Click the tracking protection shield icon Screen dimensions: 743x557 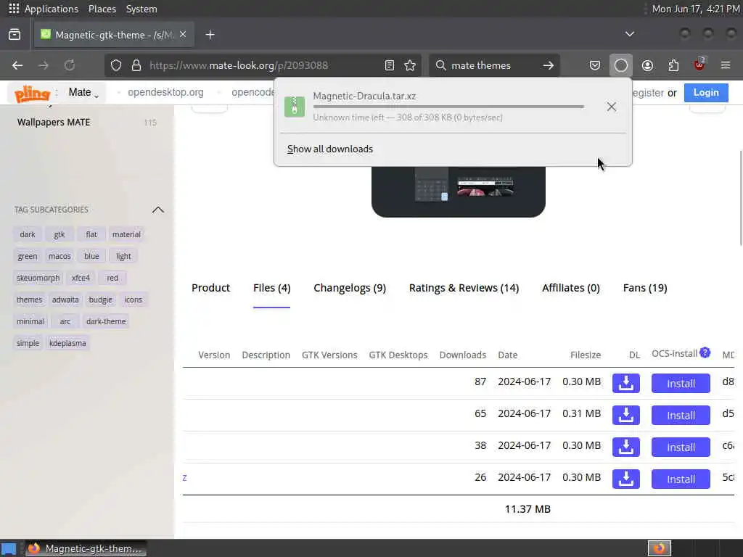tap(116, 65)
